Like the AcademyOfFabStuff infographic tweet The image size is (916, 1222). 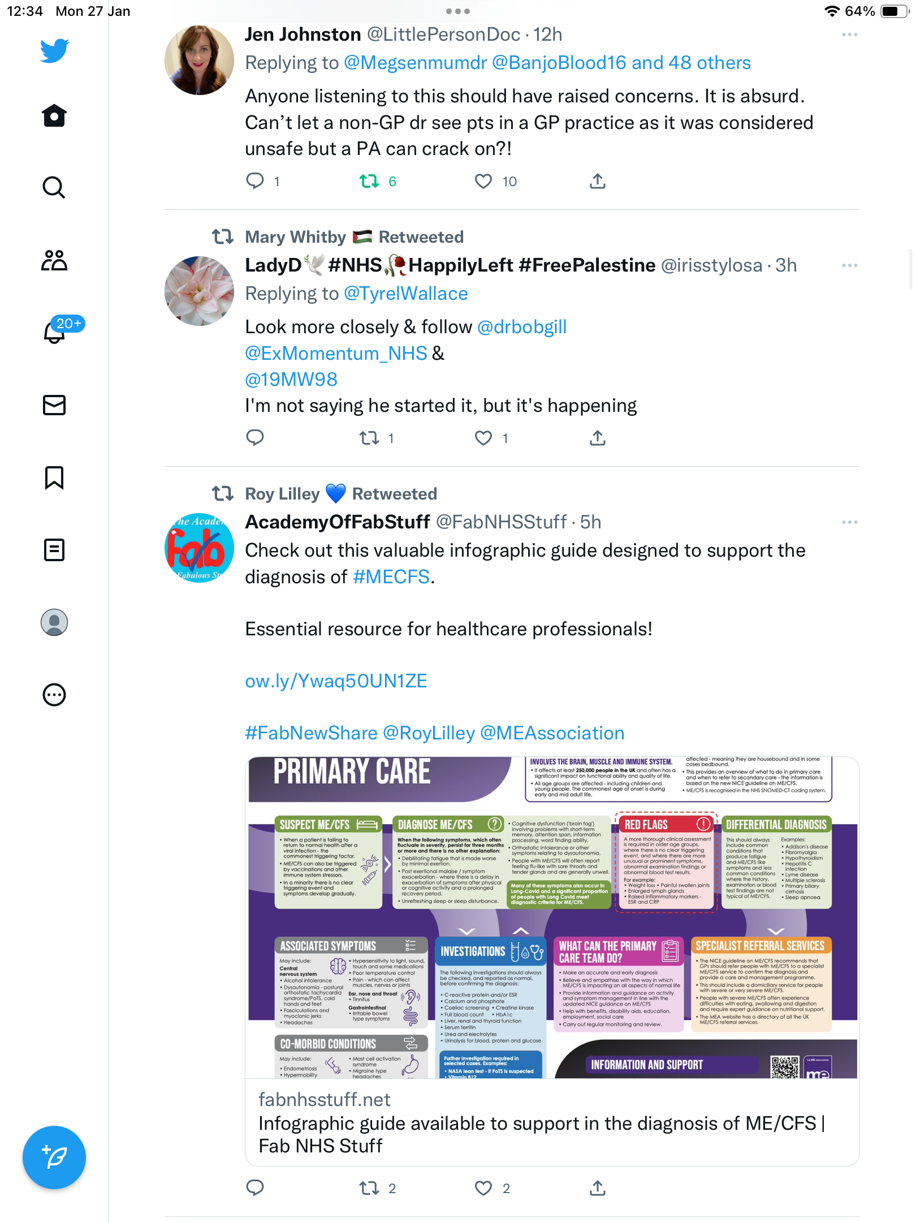483,1188
